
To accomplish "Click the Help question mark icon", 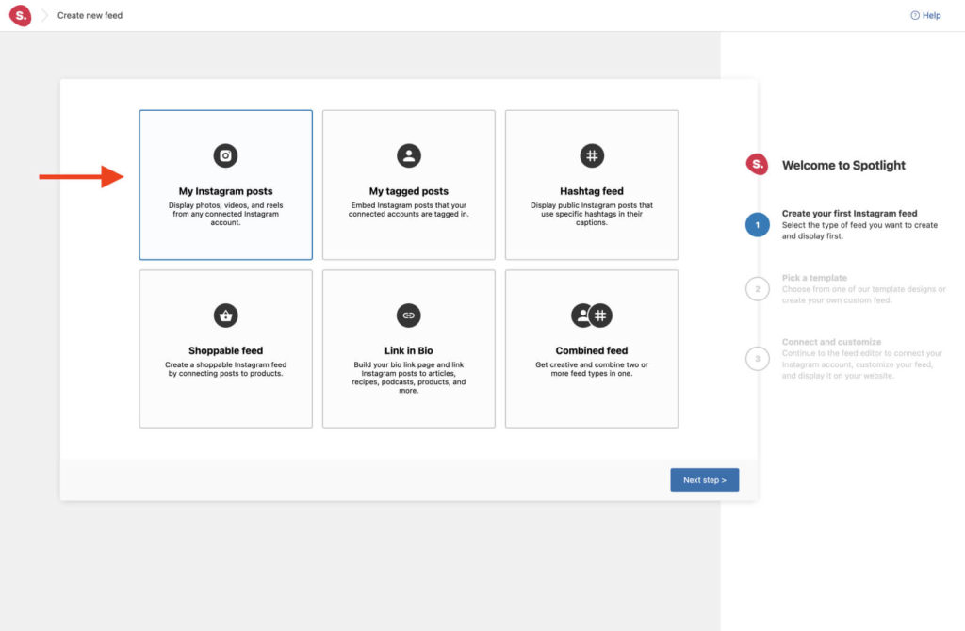I will click(x=914, y=16).
